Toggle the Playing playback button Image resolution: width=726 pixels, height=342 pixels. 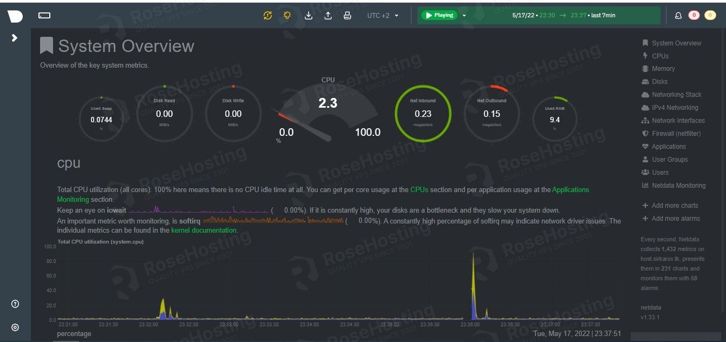(x=440, y=16)
